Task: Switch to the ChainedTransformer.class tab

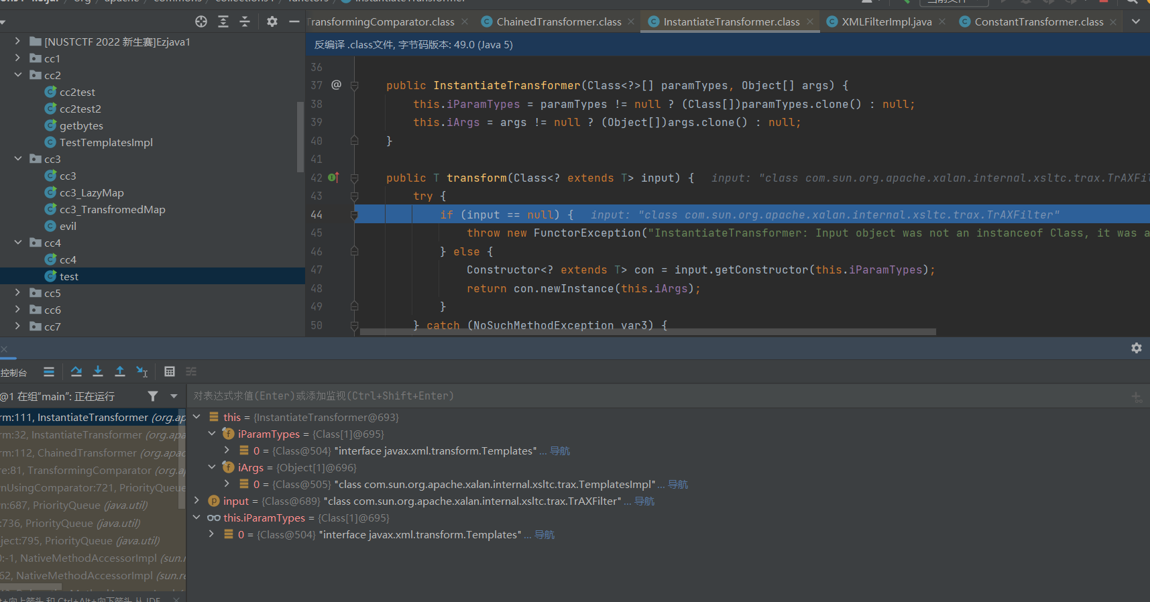Action: point(559,22)
